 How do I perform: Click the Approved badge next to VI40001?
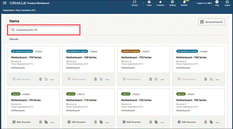[x=181, y=94]
